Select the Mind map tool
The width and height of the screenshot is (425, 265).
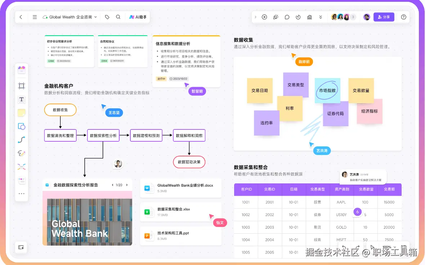21,166
